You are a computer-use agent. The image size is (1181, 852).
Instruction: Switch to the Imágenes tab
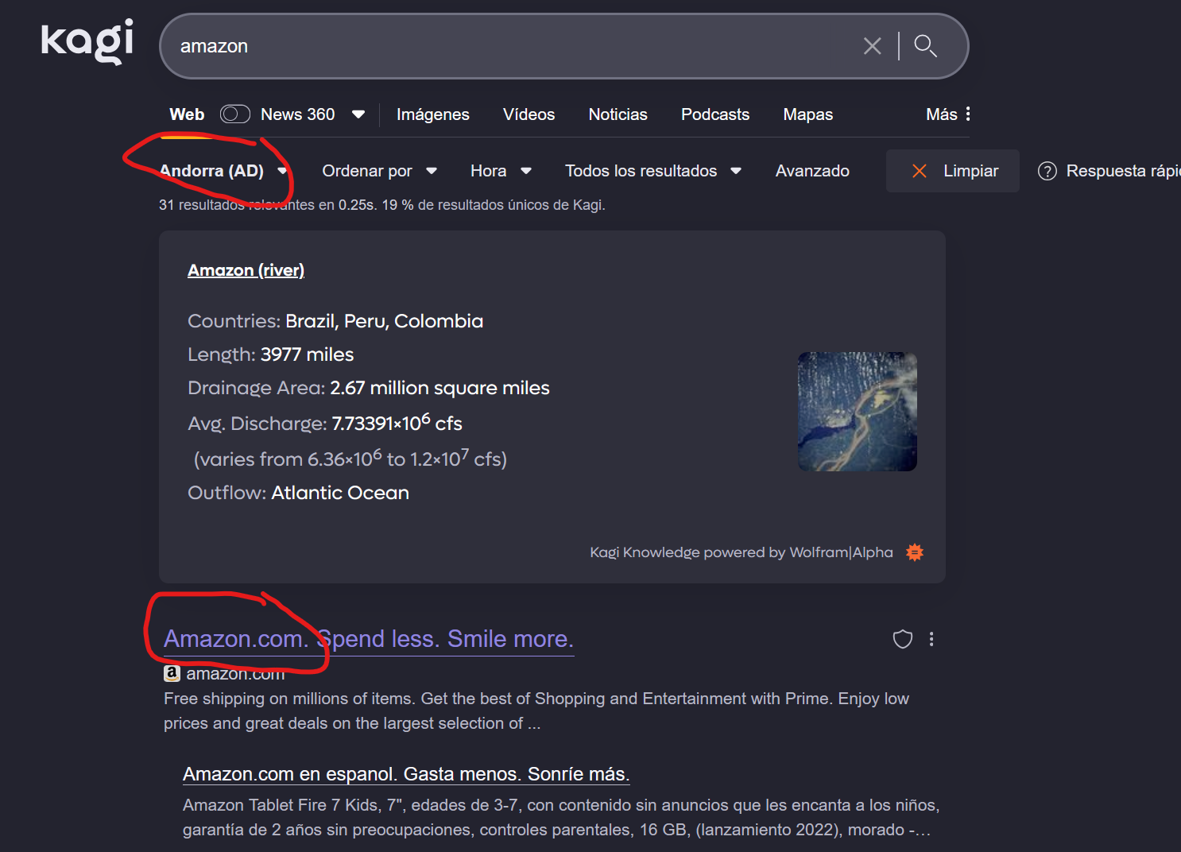pyautogui.click(x=432, y=114)
